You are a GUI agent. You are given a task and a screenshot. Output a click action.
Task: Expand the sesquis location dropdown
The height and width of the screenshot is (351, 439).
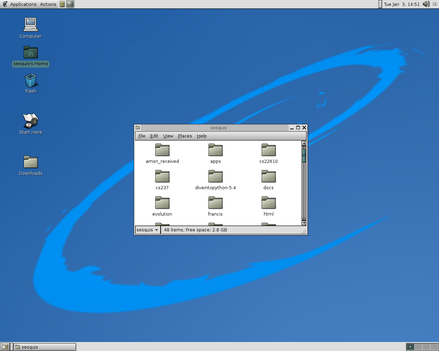pyautogui.click(x=147, y=230)
